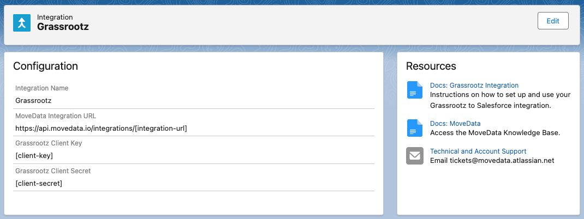Click the envelope icon for Technical Support
Image resolution: width=584 pixels, height=219 pixels.
(x=415, y=156)
